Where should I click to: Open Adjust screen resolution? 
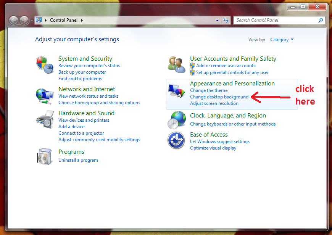click(x=214, y=103)
